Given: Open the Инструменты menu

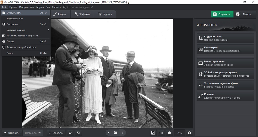Looking at the screenshot, I should 26,7.
